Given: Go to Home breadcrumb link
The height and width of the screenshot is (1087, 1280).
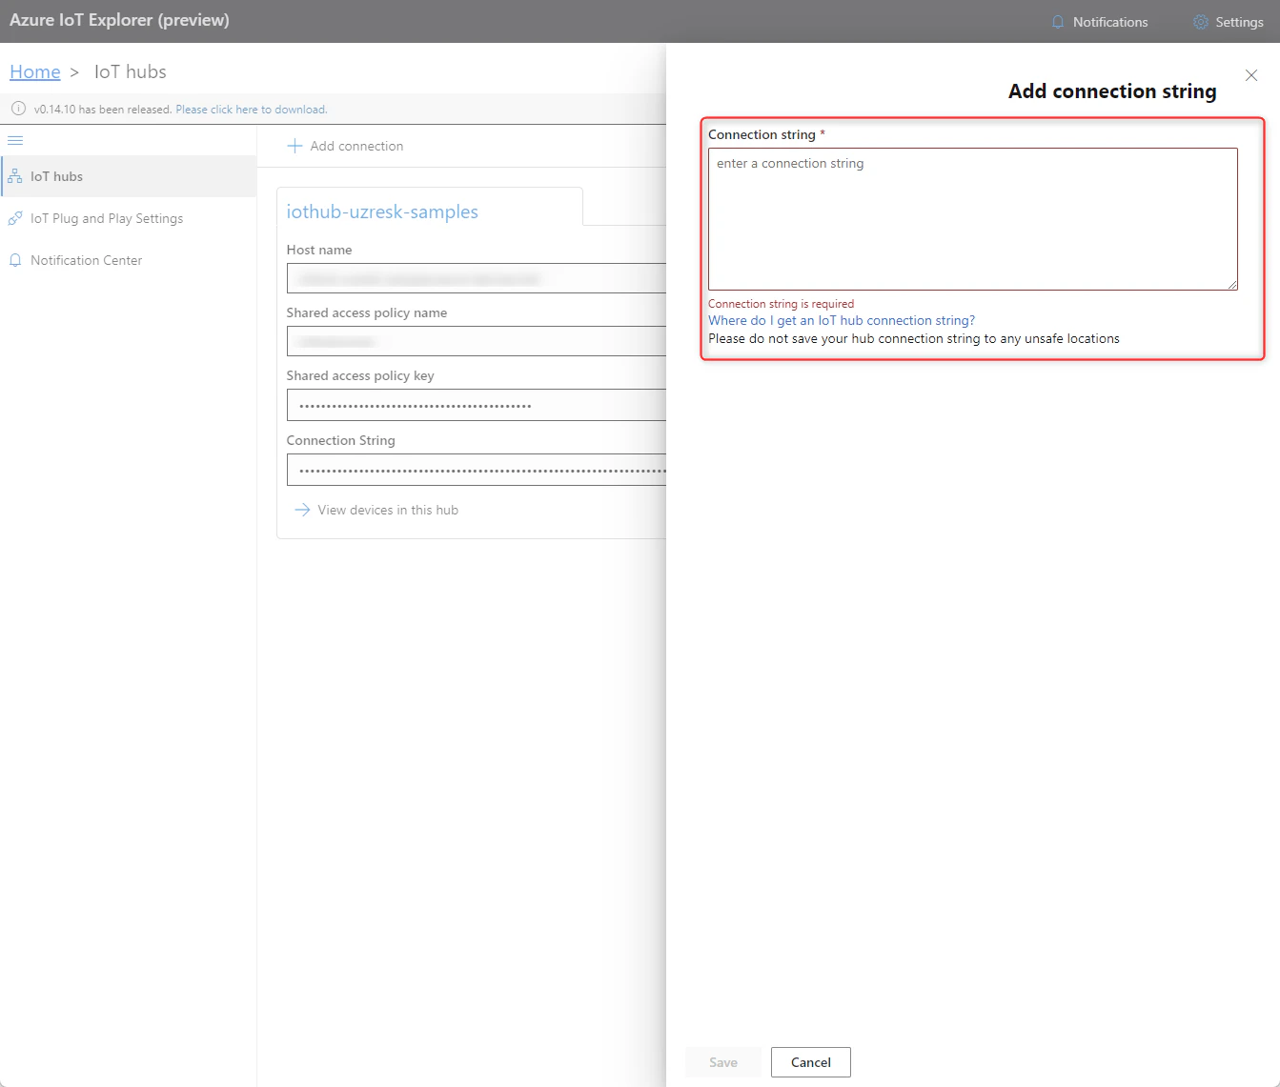Looking at the screenshot, I should click(35, 71).
